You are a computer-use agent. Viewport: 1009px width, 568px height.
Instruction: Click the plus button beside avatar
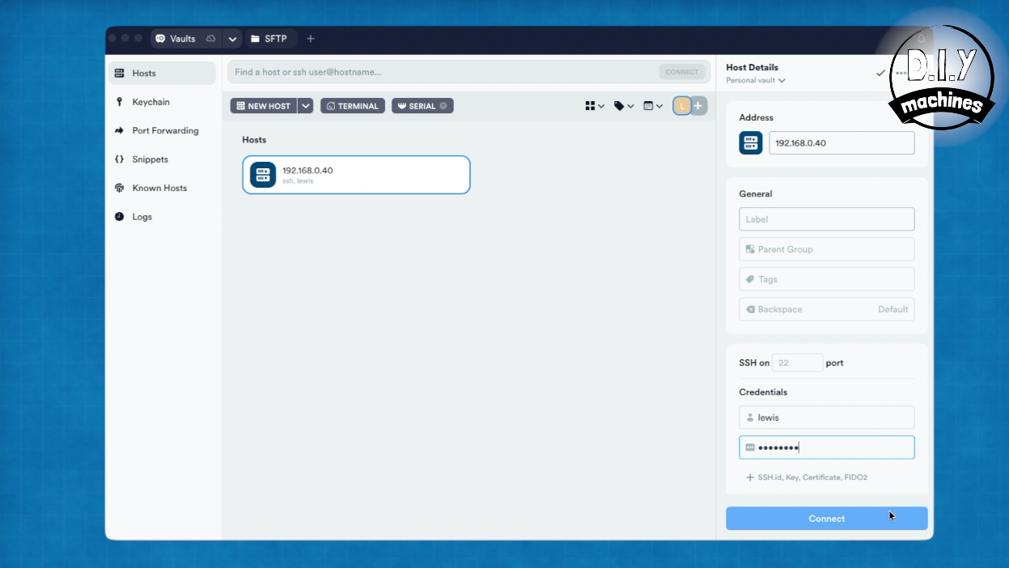point(698,106)
